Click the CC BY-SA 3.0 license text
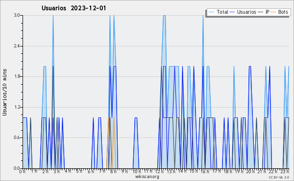The width and height of the screenshot is (294, 181). point(279,178)
